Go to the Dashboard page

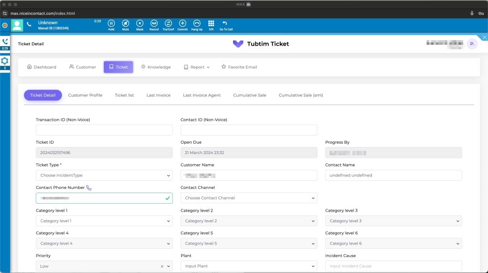coord(41,67)
